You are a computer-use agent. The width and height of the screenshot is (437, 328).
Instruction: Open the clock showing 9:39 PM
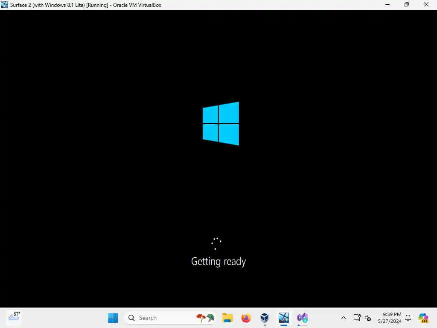click(x=390, y=318)
